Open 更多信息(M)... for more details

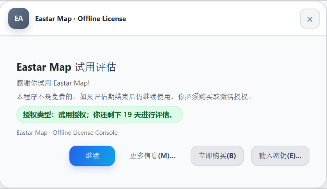tap(153, 156)
